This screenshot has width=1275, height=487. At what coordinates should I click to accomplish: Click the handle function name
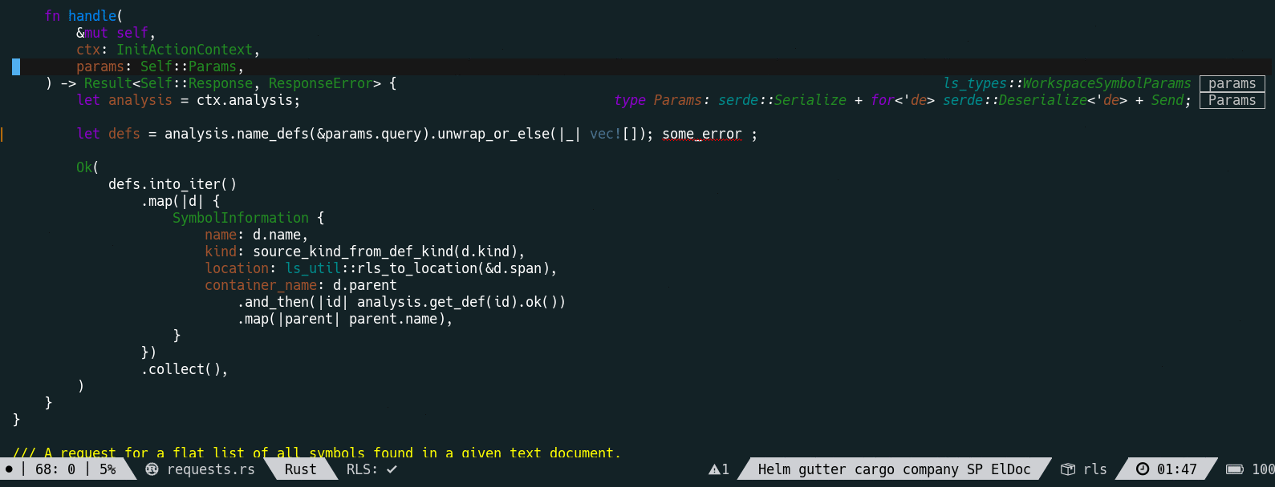[x=92, y=16]
